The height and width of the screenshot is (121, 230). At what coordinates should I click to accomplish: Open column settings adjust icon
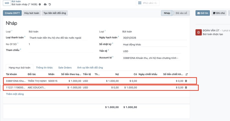186,74
